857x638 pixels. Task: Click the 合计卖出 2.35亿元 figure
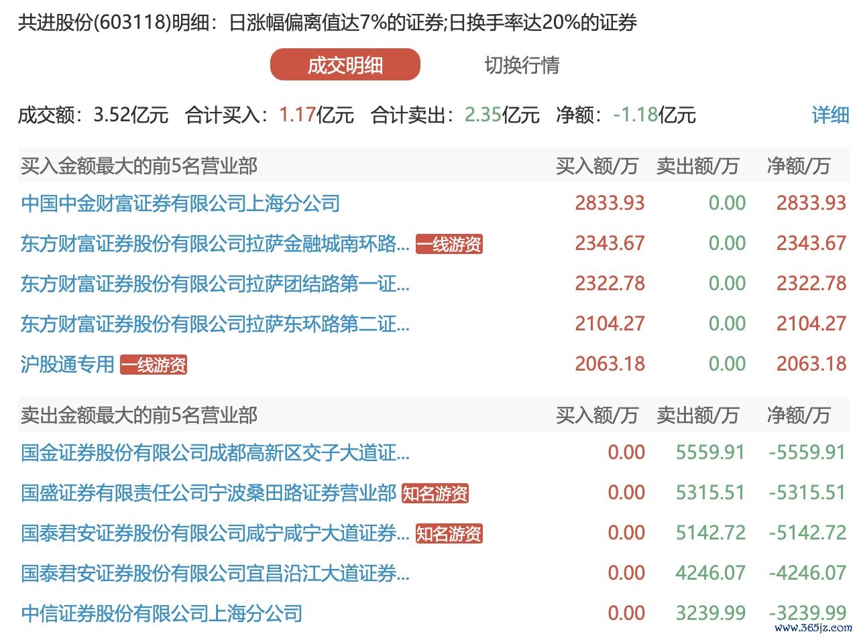tap(455, 115)
